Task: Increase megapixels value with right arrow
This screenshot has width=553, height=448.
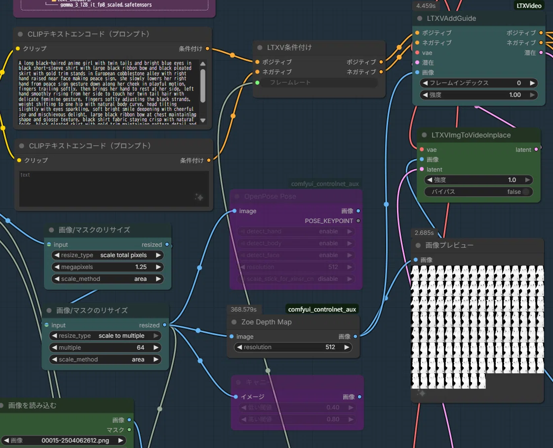Action: 158,267
